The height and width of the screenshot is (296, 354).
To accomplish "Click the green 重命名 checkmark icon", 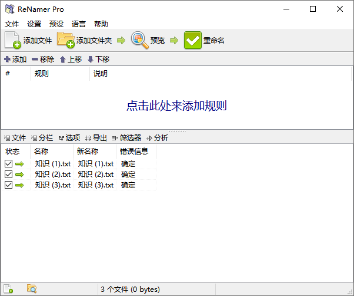I will 192,40.
